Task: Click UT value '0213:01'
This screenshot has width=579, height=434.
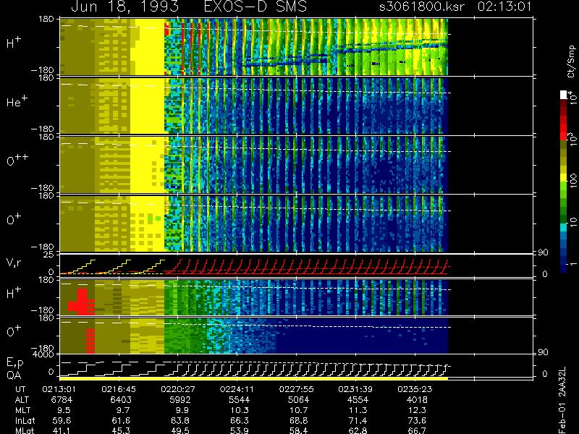Action: (x=57, y=389)
